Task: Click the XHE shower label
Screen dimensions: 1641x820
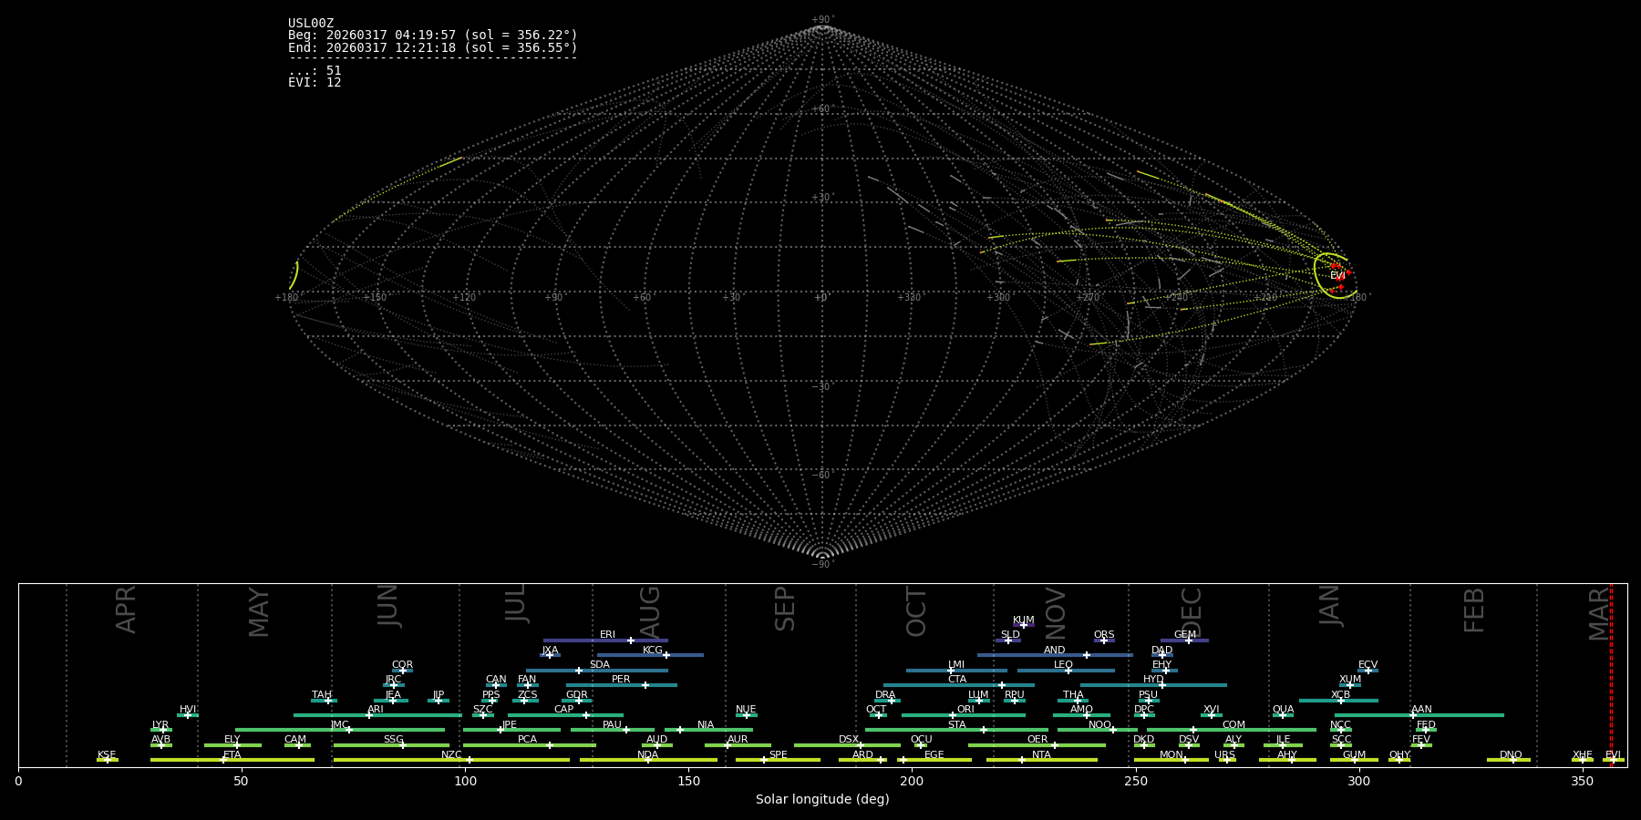Action: (1582, 754)
